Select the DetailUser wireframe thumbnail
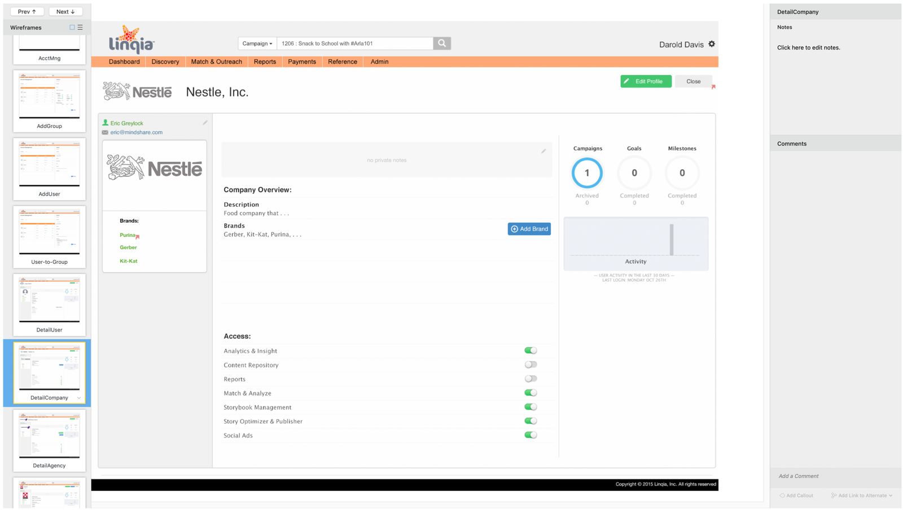The width and height of the screenshot is (903, 513). tap(49, 304)
